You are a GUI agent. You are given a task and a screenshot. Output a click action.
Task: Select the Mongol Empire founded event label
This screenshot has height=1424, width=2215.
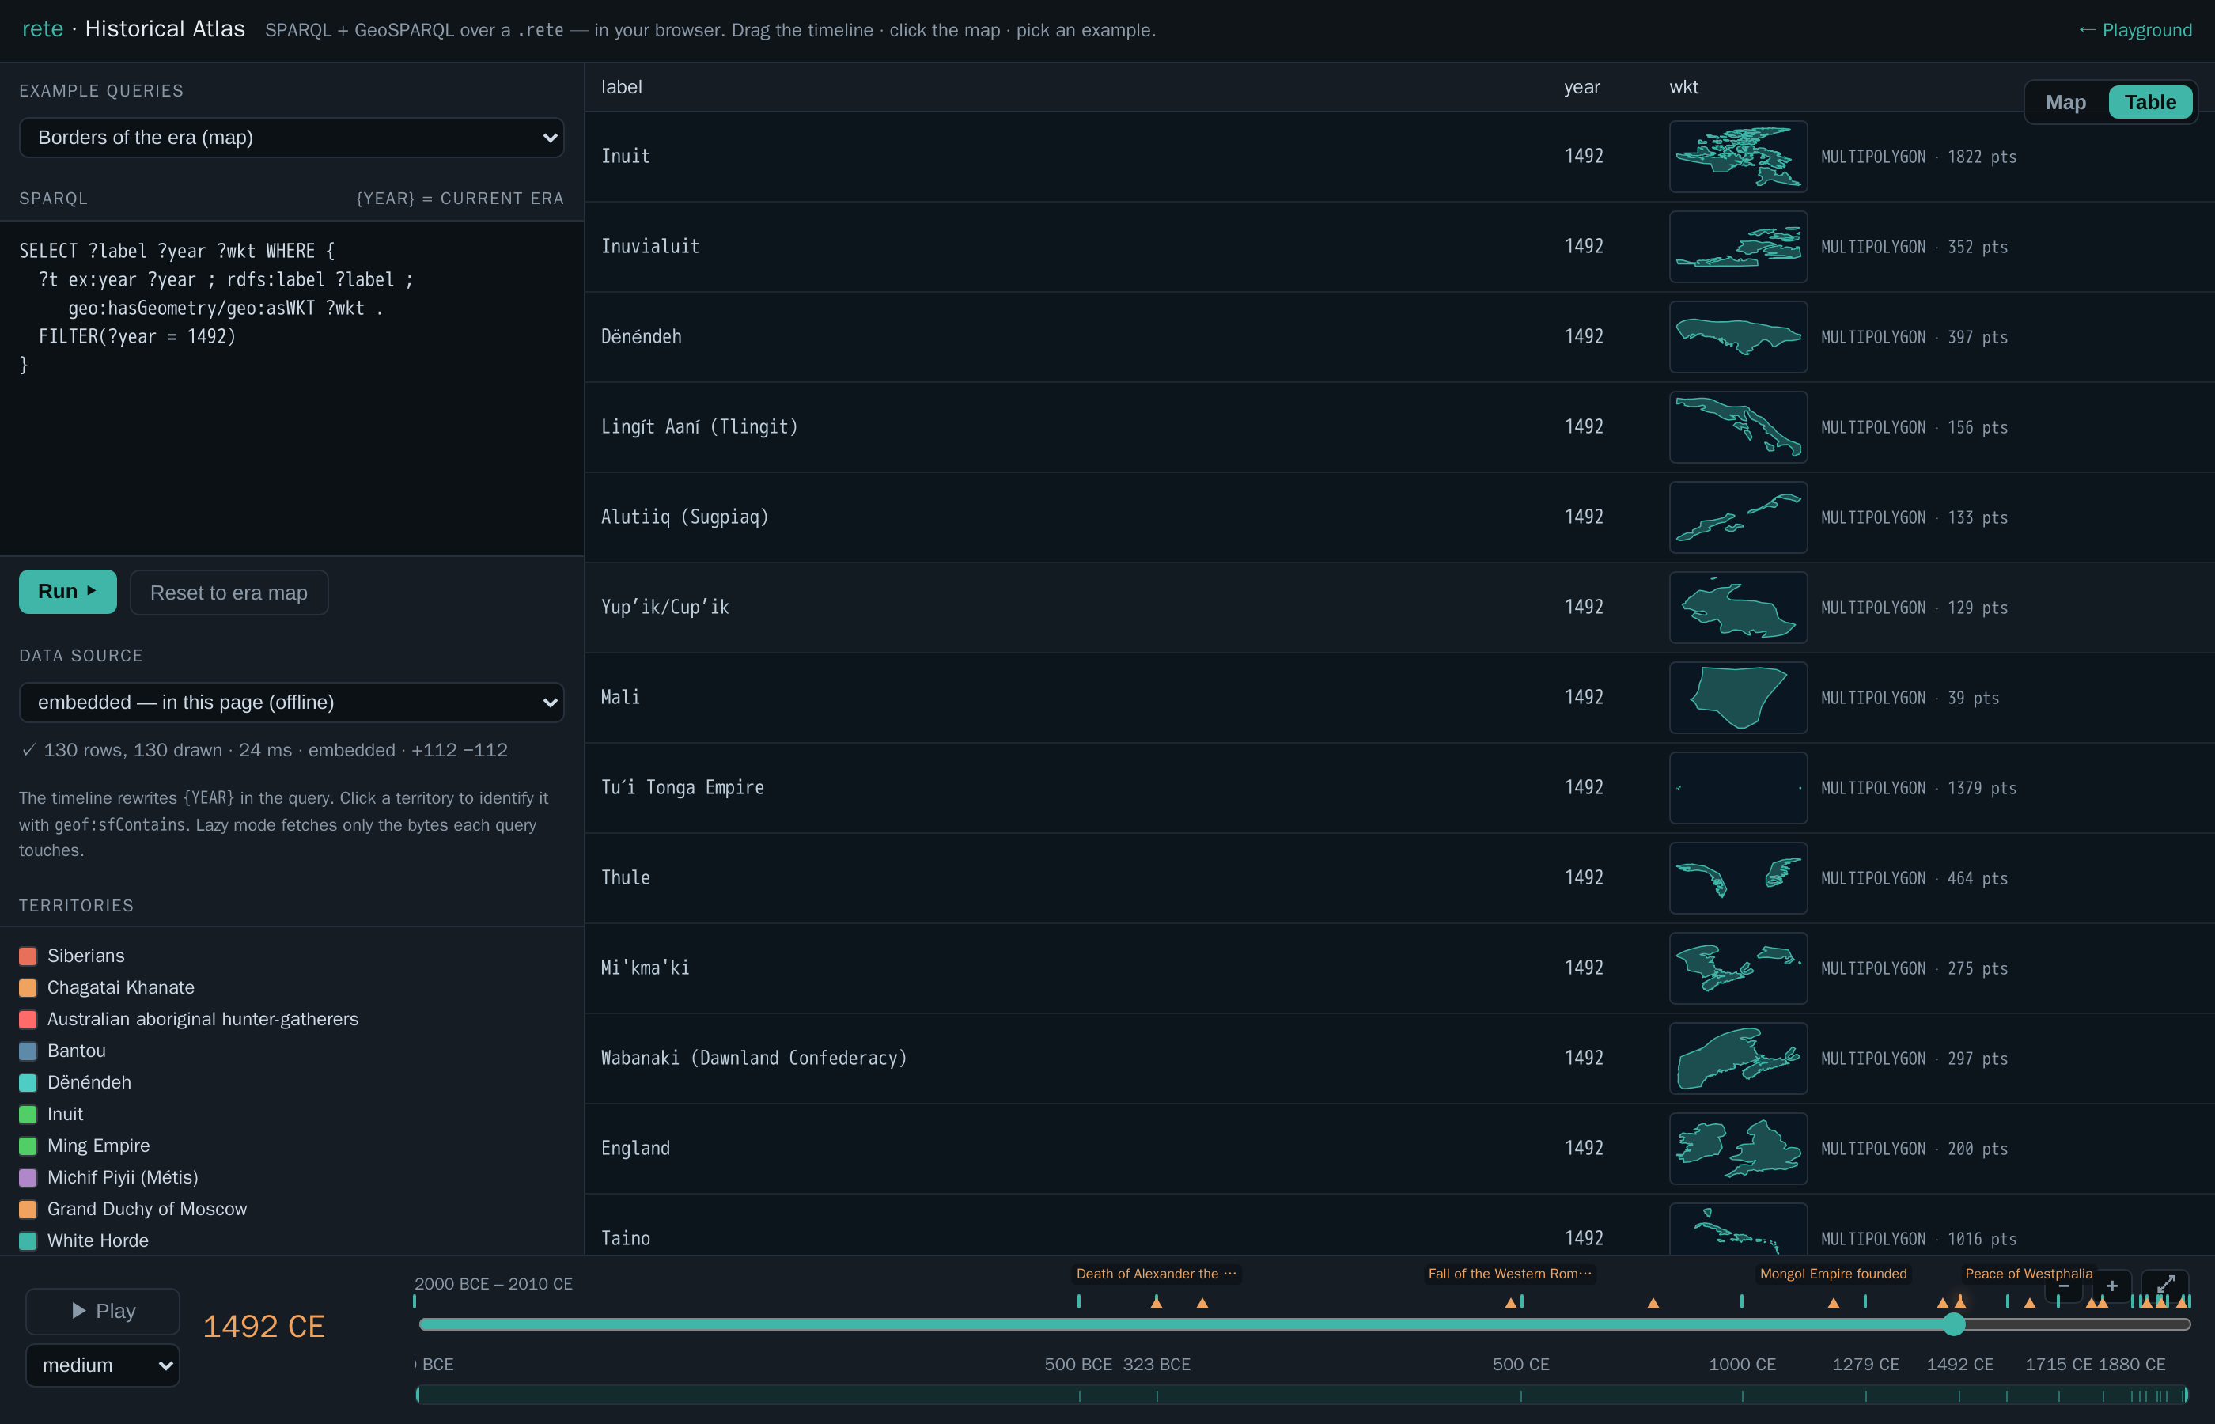tap(1833, 1274)
